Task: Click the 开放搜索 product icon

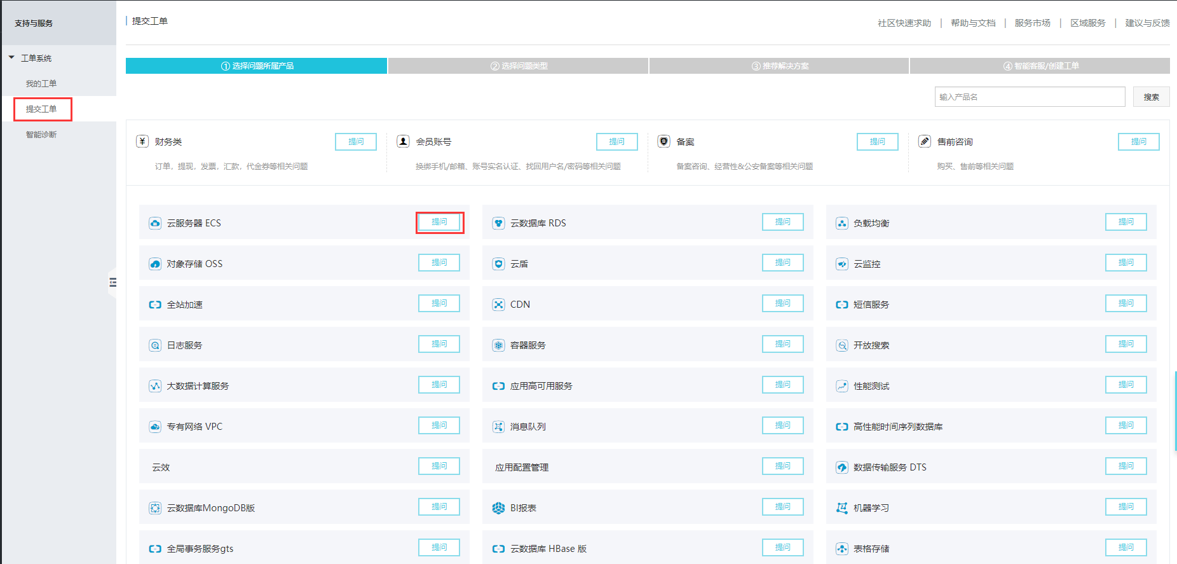Action: [842, 345]
